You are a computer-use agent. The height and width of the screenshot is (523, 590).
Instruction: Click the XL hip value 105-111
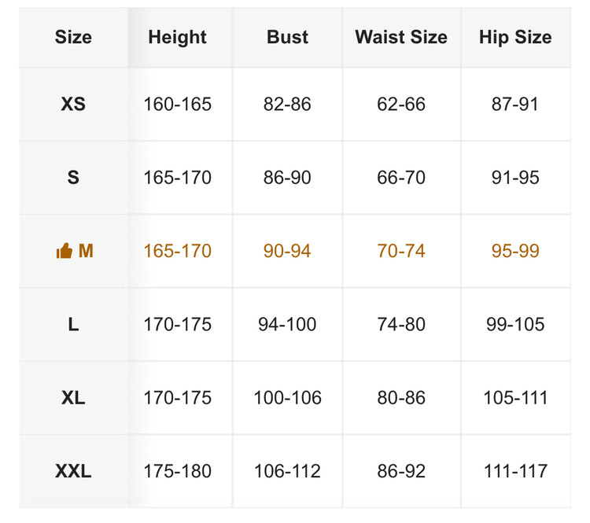(515, 398)
